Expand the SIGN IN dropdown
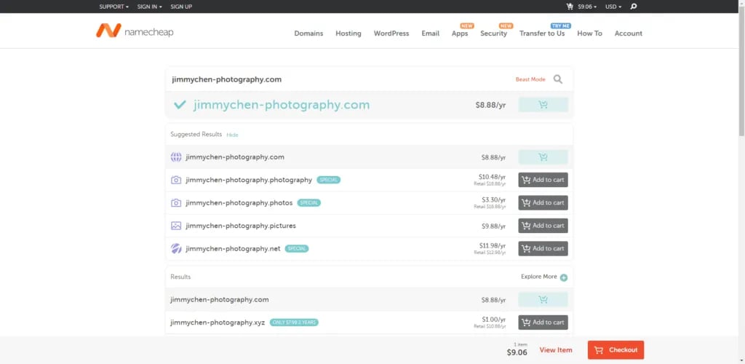 (149, 7)
